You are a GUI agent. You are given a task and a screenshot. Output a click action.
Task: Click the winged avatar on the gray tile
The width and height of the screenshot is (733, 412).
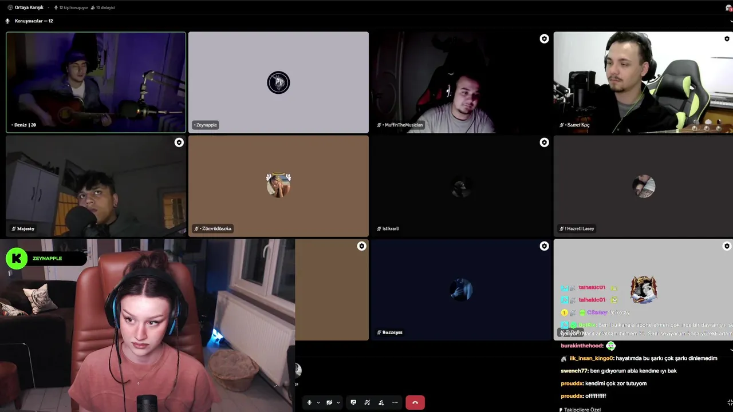coord(644,290)
